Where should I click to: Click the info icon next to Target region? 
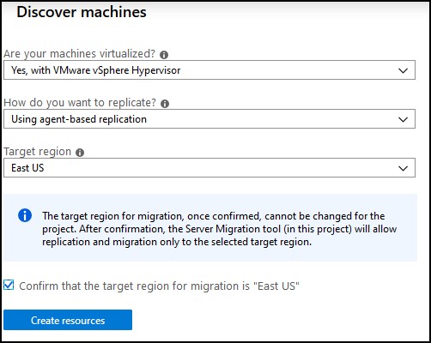(80, 153)
